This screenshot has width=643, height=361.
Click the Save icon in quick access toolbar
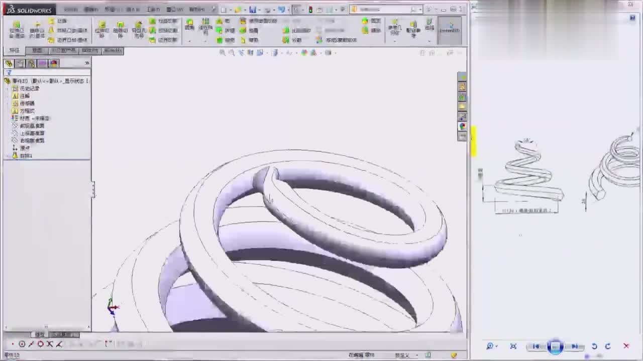pos(253,10)
